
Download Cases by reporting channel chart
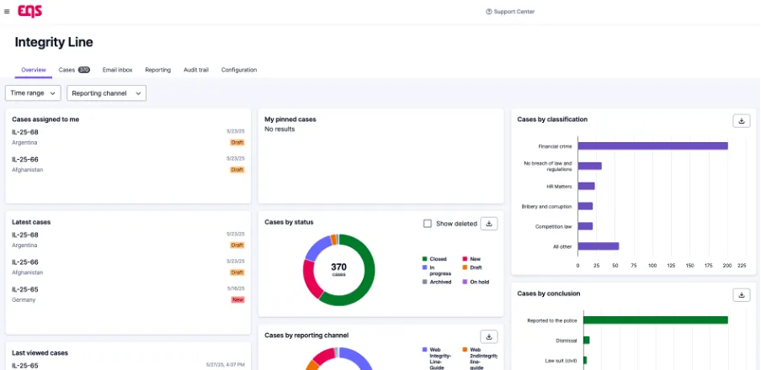(489, 336)
